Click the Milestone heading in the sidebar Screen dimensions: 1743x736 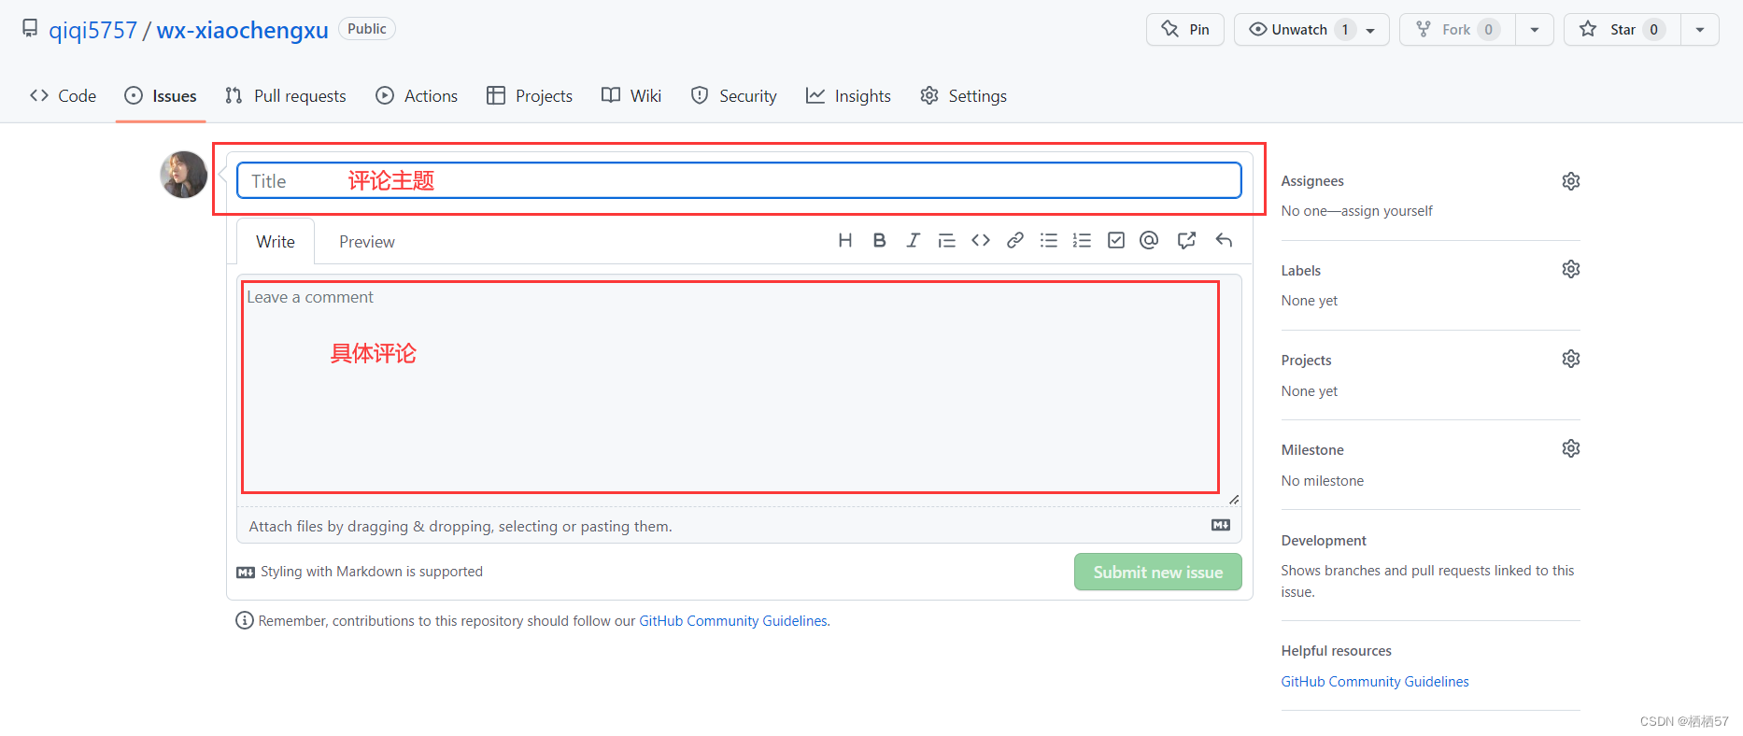[1312, 450]
